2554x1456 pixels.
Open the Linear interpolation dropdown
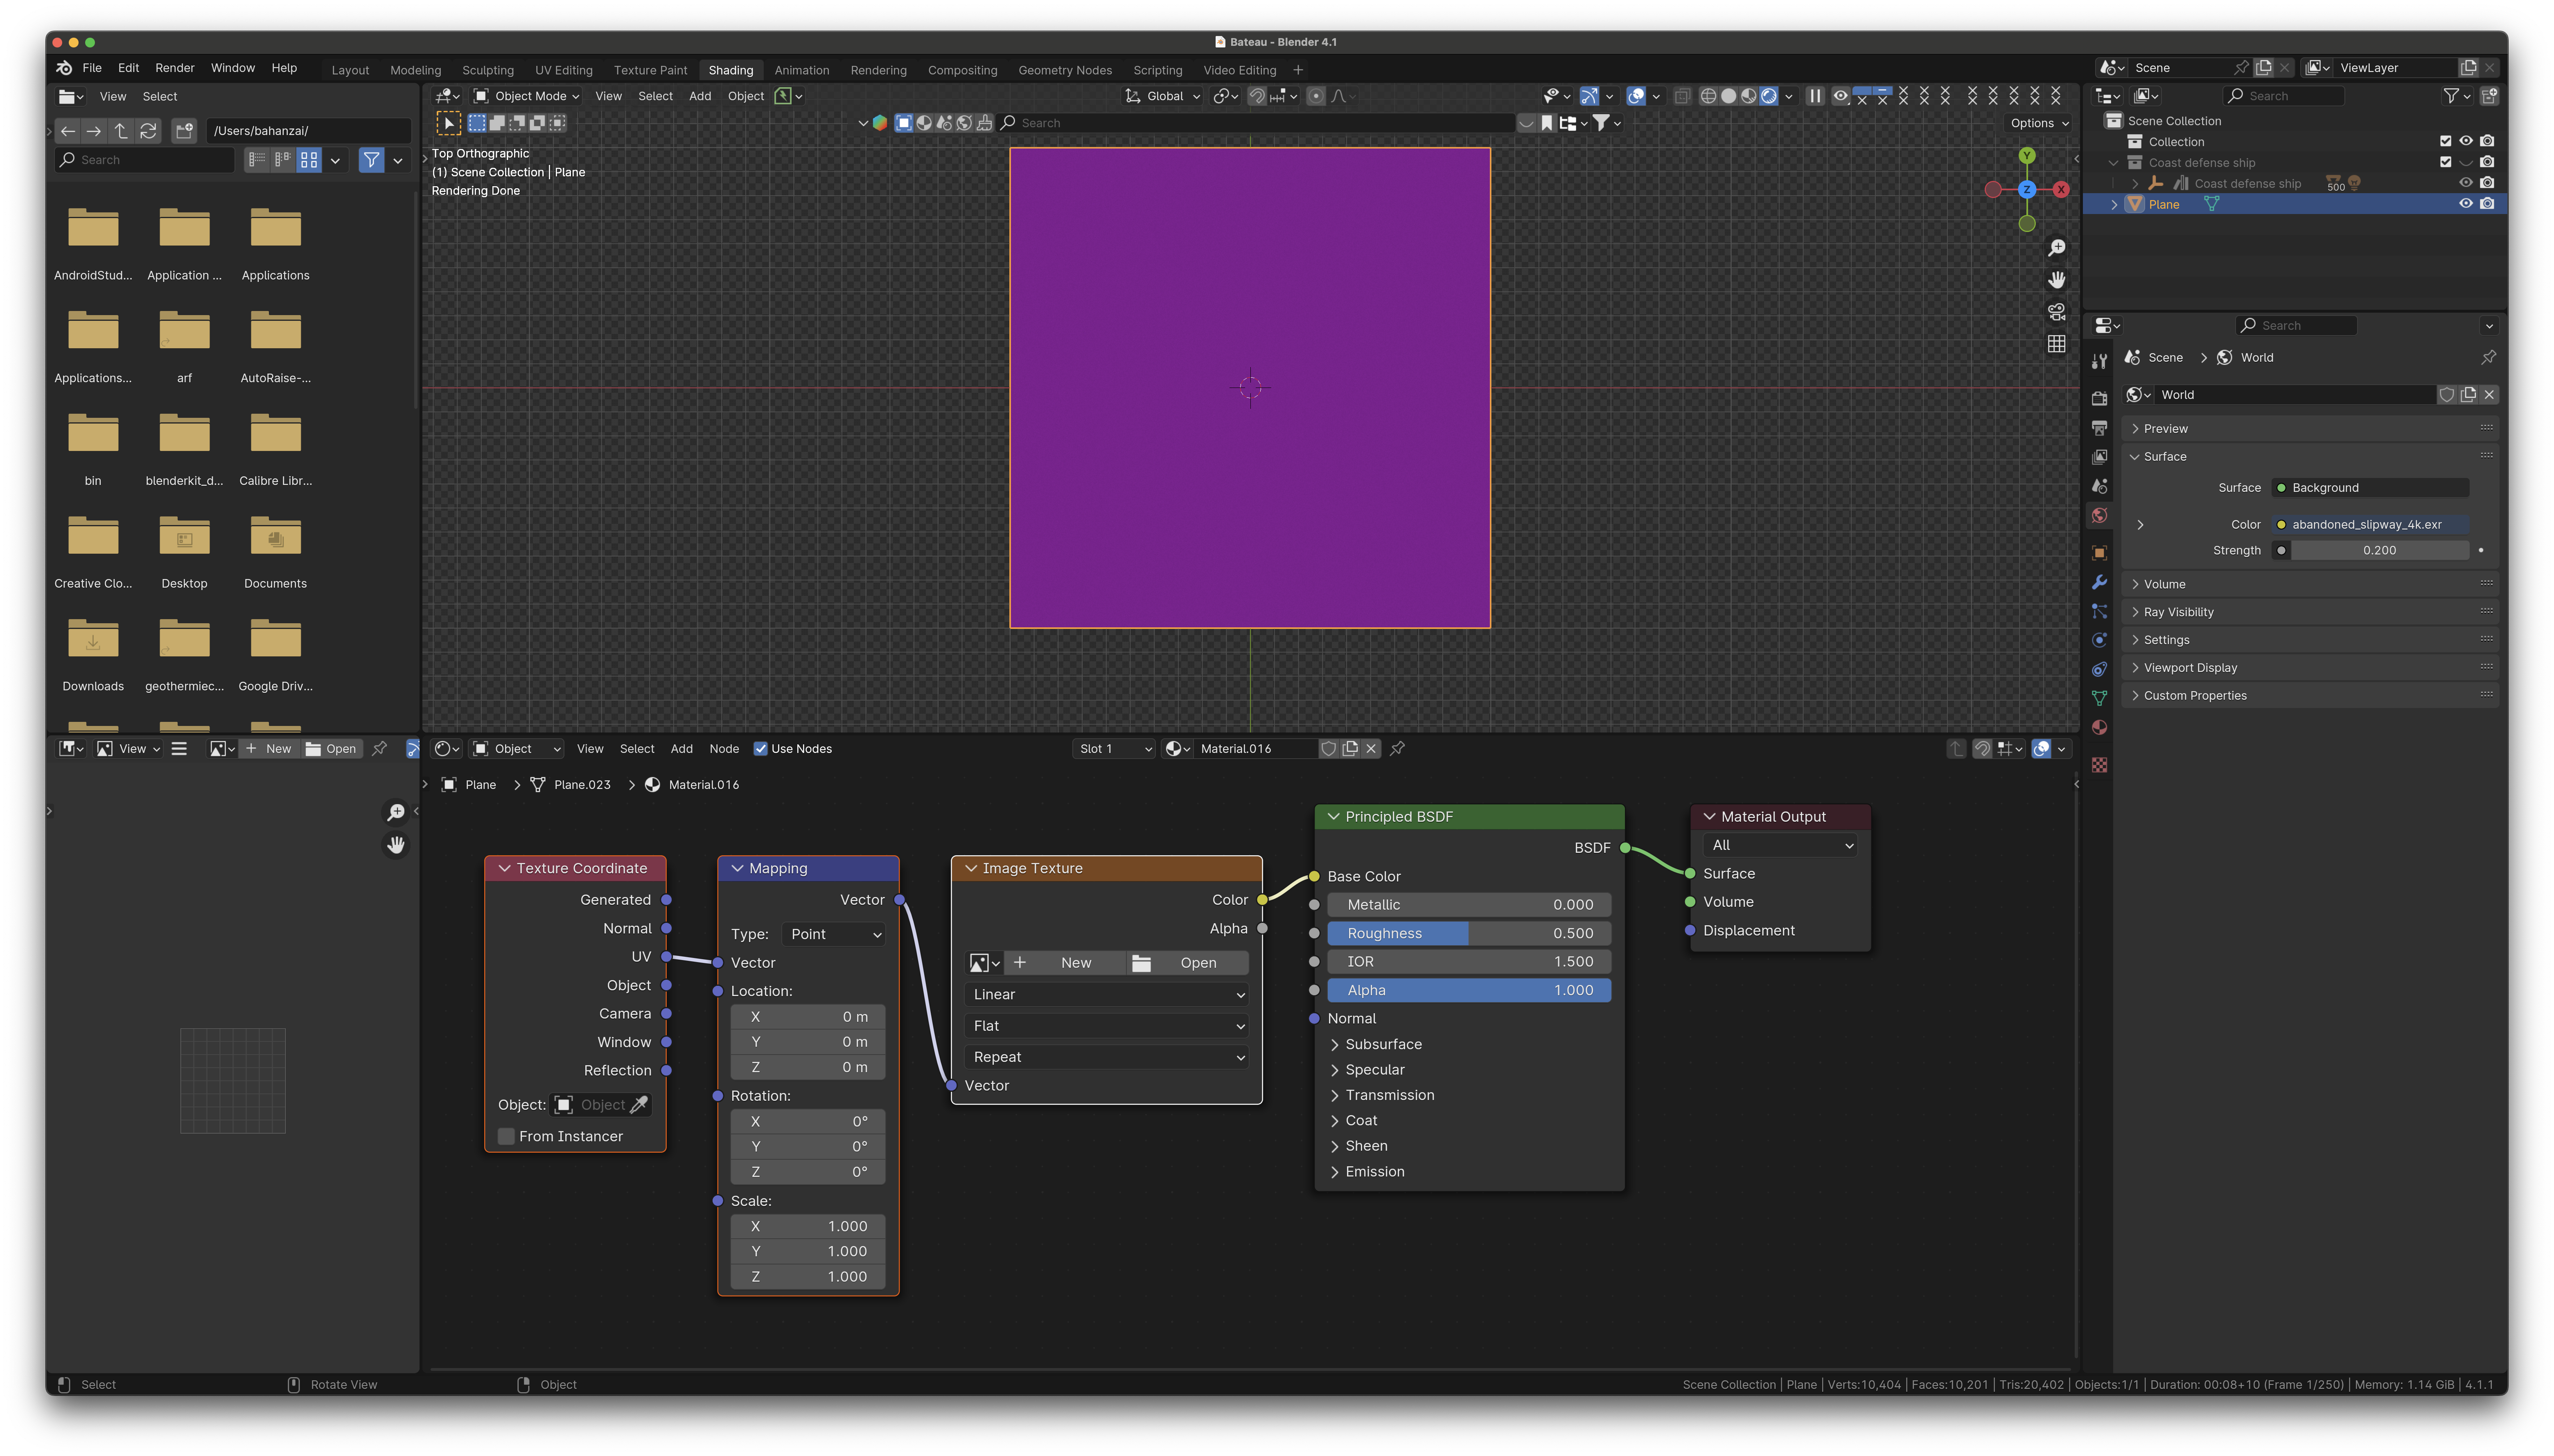pyautogui.click(x=1107, y=995)
